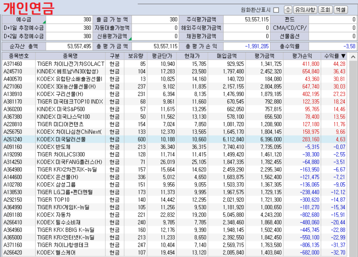The height and width of the screenshot is (257, 358).
Task: Select row KODEX 은선물(H)
Action: tap(174, 177)
